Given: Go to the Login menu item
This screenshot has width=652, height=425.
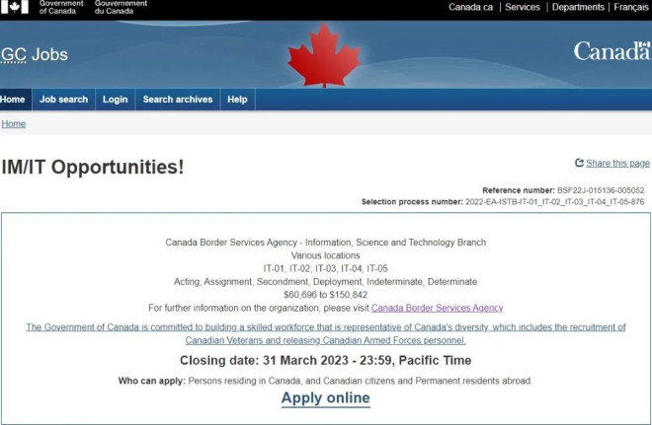Looking at the screenshot, I should click(x=115, y=100).
